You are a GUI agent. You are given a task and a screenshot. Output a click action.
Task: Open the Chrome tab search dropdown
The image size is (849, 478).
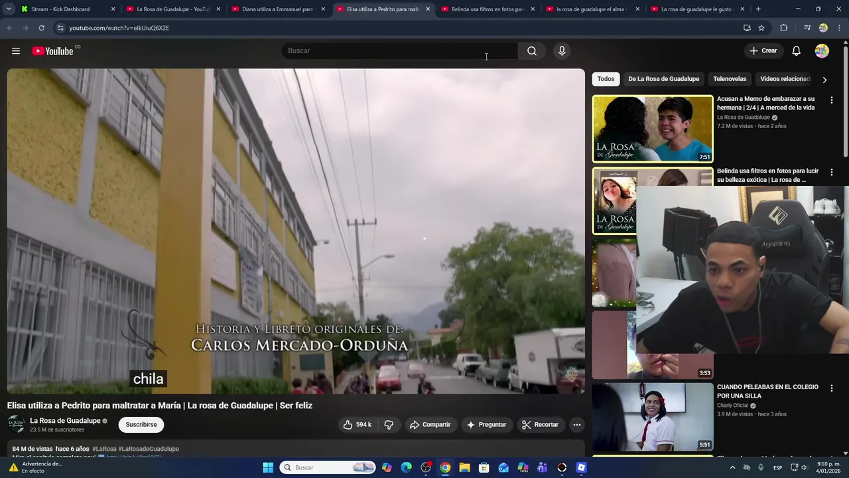pos(9,9)
